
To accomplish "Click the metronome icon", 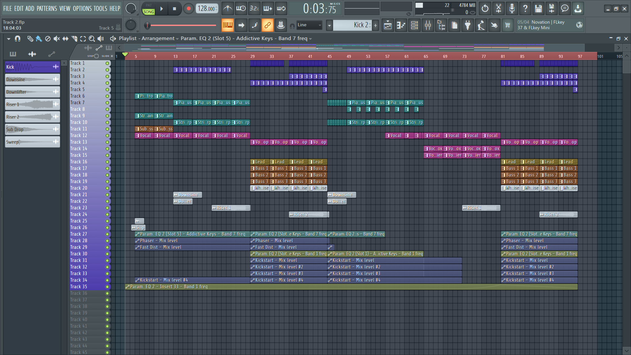I will (x=227, y=9).
